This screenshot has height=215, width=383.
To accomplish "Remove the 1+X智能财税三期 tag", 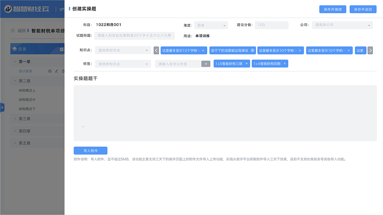I will 246,63.
